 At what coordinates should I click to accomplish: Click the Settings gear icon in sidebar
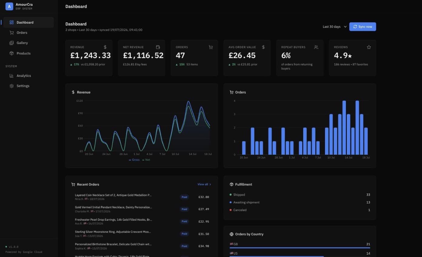pos(12,86)
